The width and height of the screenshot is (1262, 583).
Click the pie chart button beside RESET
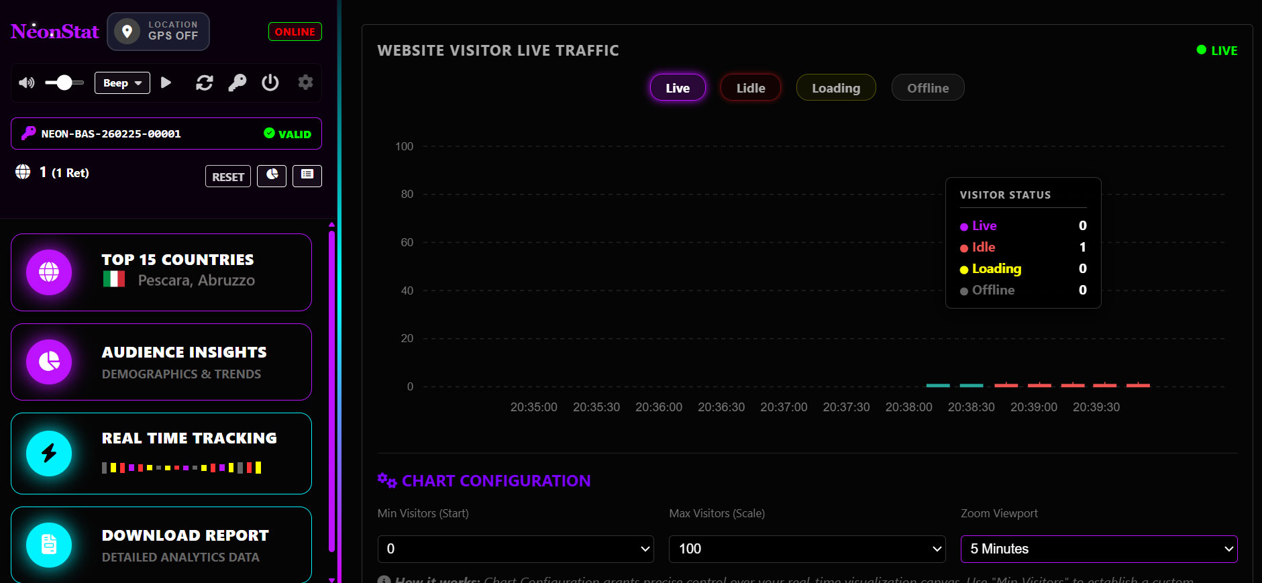[272, 175]
